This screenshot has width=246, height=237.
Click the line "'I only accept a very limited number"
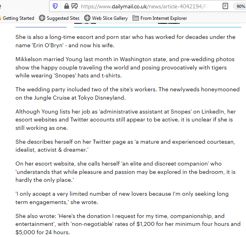122,194
